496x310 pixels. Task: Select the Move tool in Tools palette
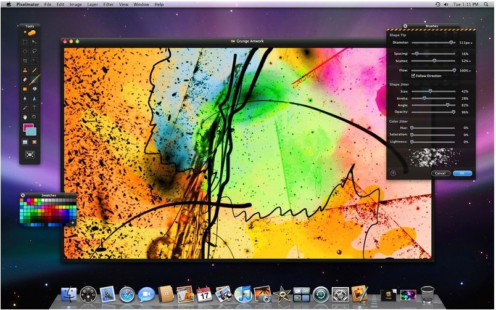(x=35, y=42)
